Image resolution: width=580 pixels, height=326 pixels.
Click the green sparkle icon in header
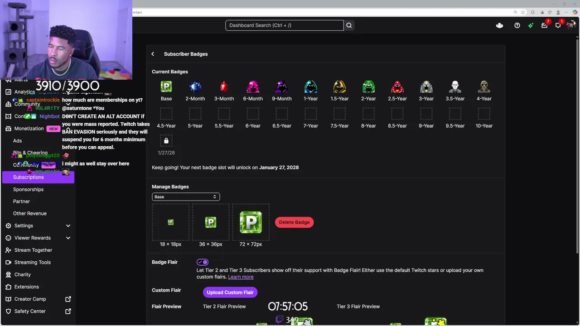[531, 25]
